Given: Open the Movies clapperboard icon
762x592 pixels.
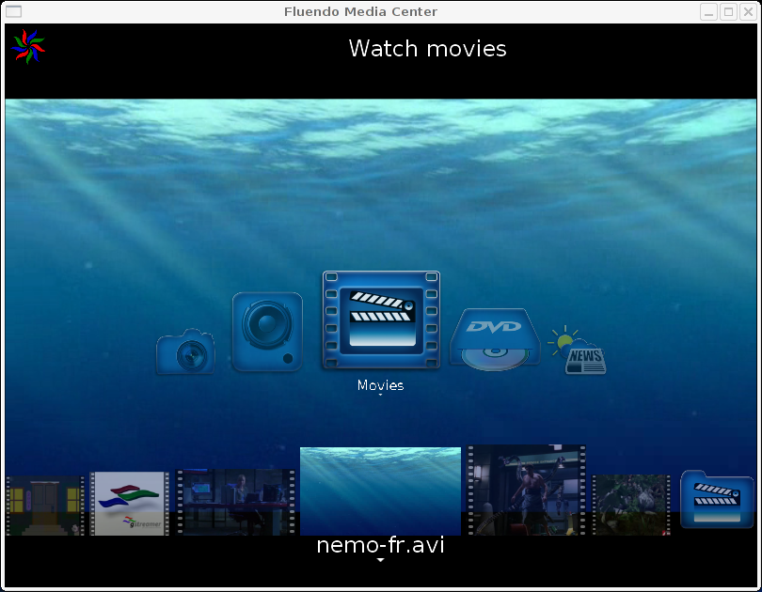Looking at the screenshot, I should (381, 319).
